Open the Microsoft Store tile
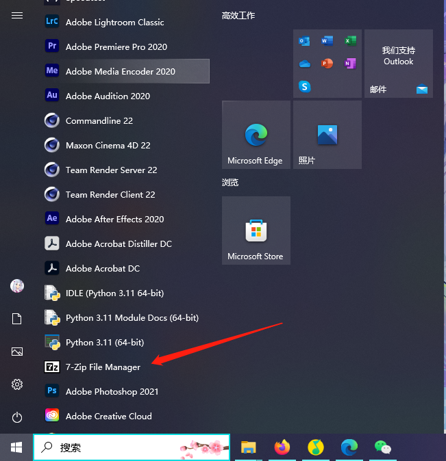This screenshot has height=461, width=446. point(256,230)
